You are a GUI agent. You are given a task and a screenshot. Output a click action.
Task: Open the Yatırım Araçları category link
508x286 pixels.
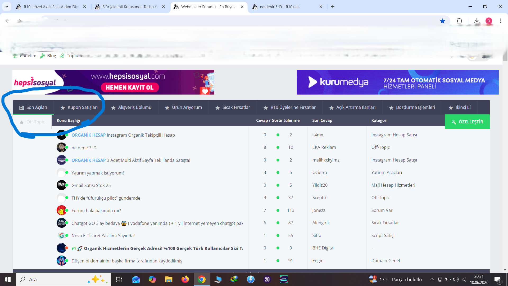(387, 172)
